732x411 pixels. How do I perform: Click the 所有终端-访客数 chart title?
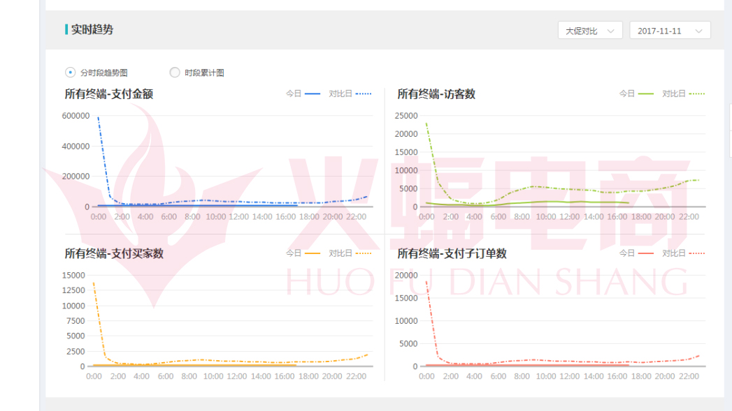click(x=436, y=94)
